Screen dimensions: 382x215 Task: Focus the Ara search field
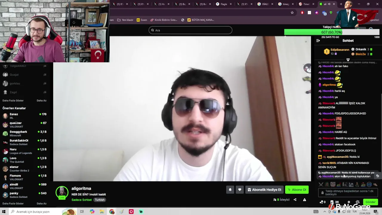click(x=190, y=30)
